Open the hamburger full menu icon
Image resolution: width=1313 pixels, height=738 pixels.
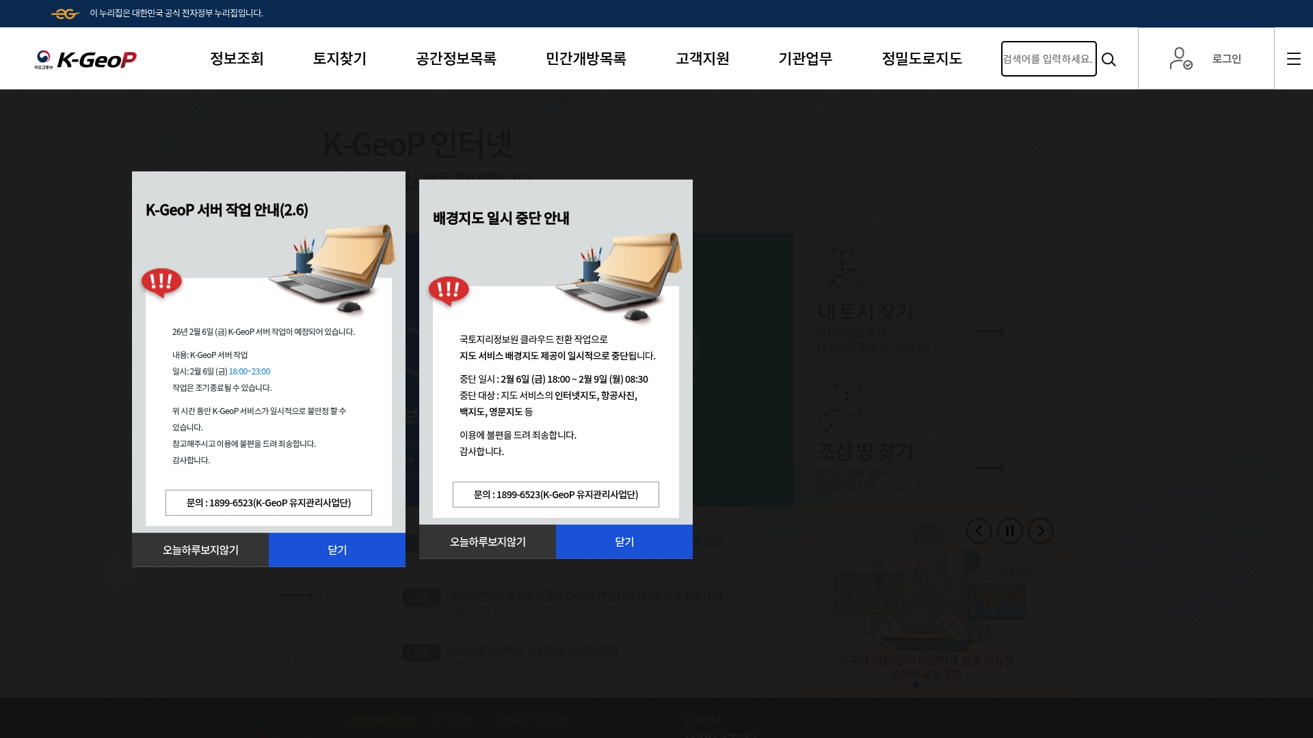1295,59
